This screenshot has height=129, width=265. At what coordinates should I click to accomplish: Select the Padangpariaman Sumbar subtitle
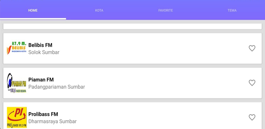click(x=57, y=87)
